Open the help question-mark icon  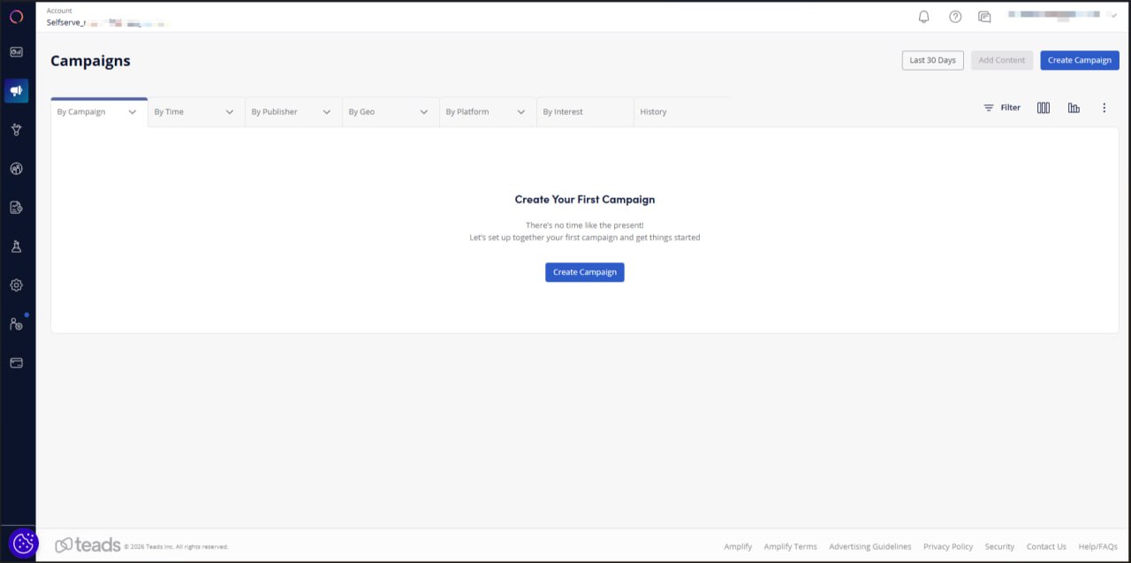click(955, 16)
